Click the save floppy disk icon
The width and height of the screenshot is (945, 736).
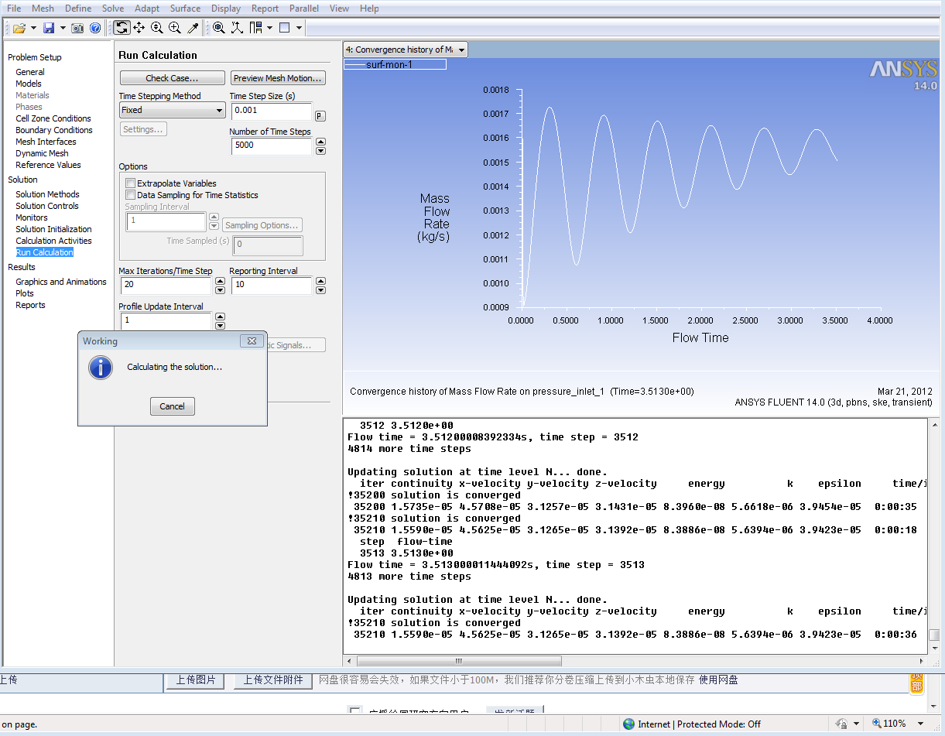coord(49,28)
